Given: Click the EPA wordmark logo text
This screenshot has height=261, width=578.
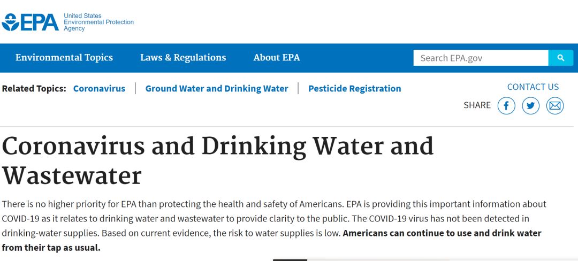Looking at the screenshot, I should 40,22.
